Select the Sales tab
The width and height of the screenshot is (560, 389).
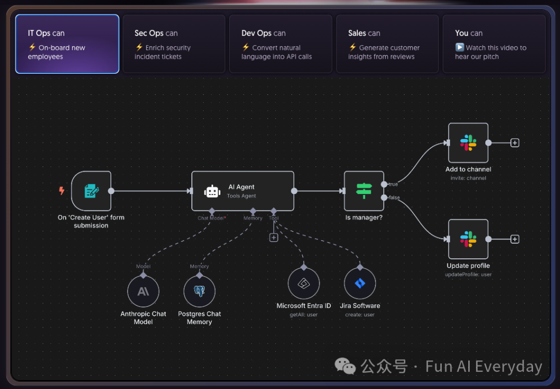tap(387, 44)
